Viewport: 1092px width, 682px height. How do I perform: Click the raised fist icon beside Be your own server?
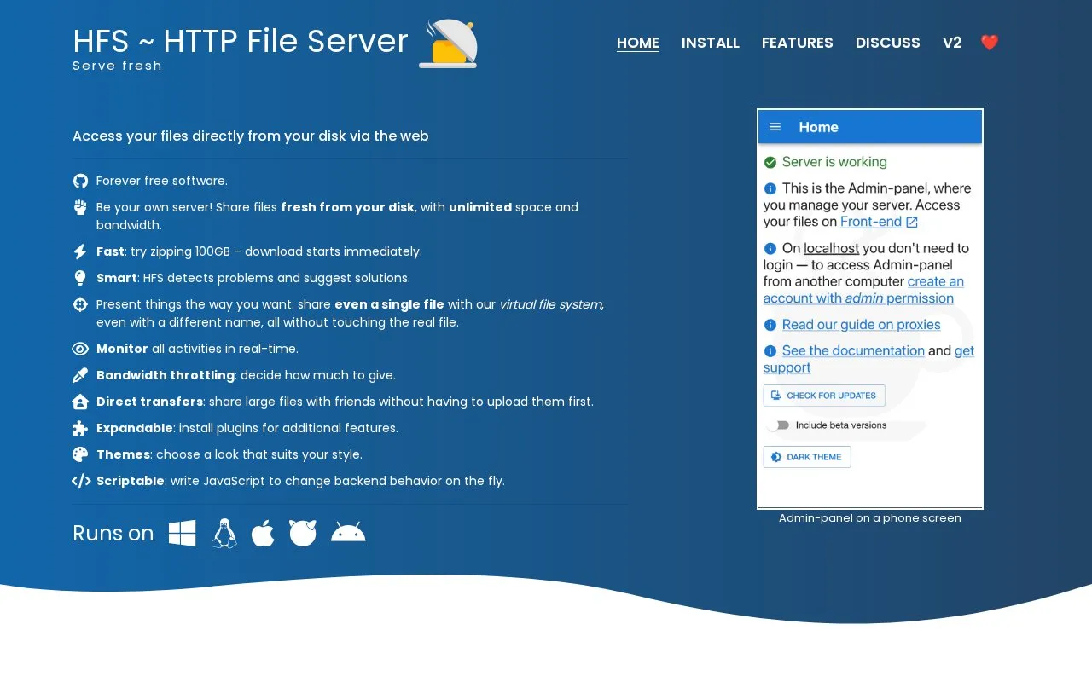click(80, 207)
